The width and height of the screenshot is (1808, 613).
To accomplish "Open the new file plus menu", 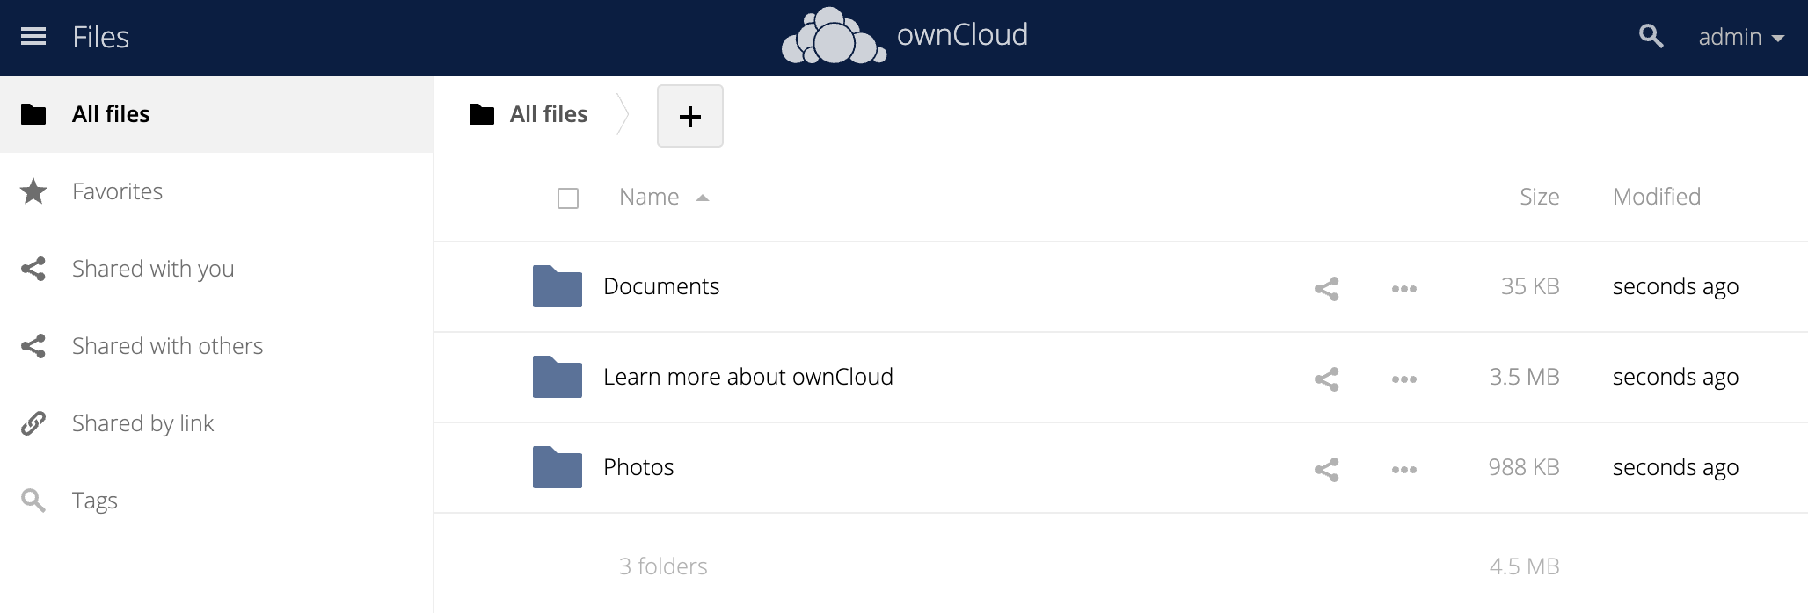I will click(x=689, y=116).
